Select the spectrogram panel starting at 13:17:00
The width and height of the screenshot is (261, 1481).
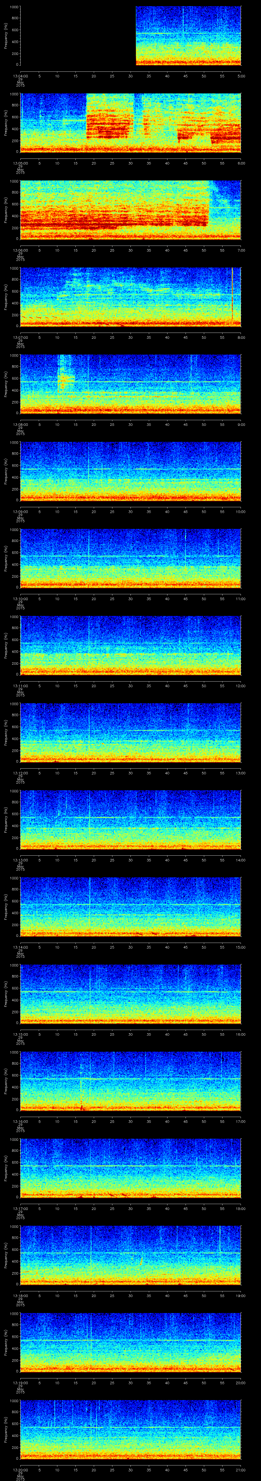[x=131, y=1168]
